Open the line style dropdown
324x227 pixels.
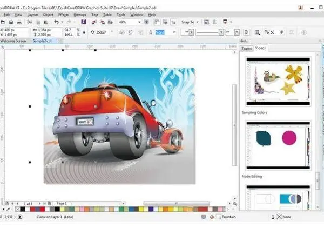click(221, 32)
